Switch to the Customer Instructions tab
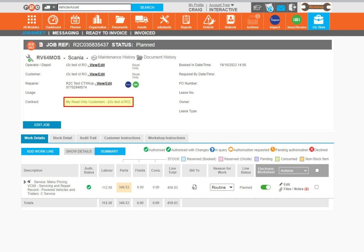The width and height of the screenshot is (364, 252). point(122,138)
